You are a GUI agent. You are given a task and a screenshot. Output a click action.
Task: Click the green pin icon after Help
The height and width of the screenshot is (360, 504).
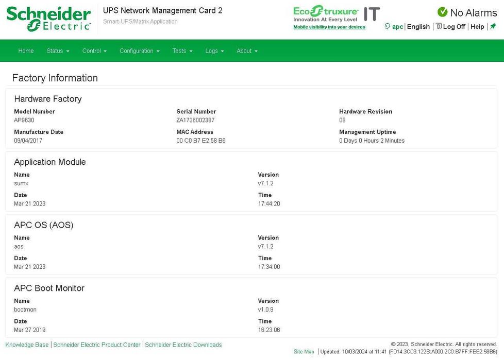[x=493, y=26]
